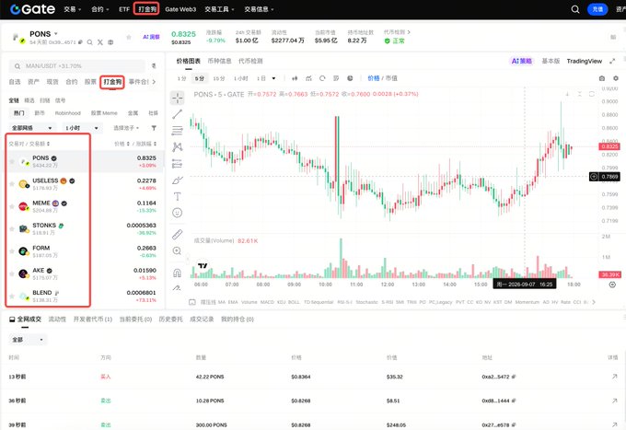Open the 交易工具 dropdown

[x=219, y=9]
